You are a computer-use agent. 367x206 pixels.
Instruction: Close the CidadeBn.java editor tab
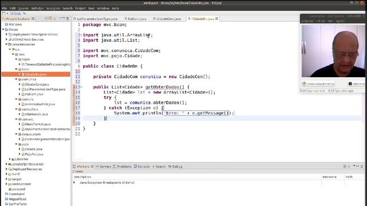pos(217,18)
